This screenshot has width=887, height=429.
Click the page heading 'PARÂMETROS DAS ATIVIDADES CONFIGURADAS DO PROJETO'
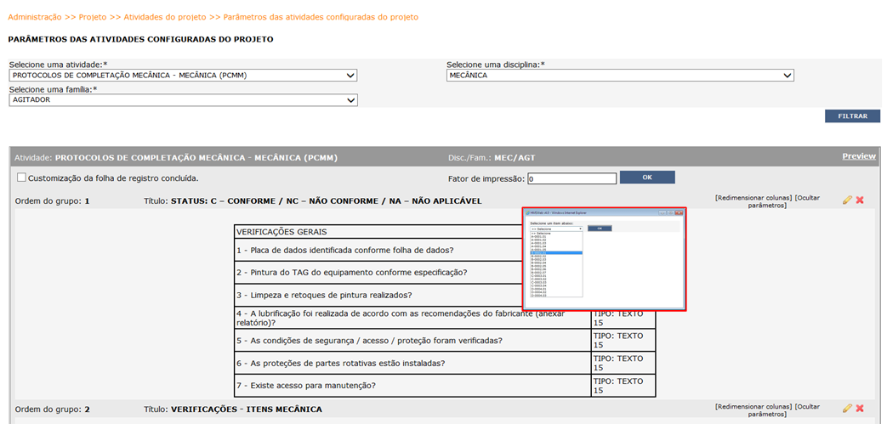[x=141, y=40]
